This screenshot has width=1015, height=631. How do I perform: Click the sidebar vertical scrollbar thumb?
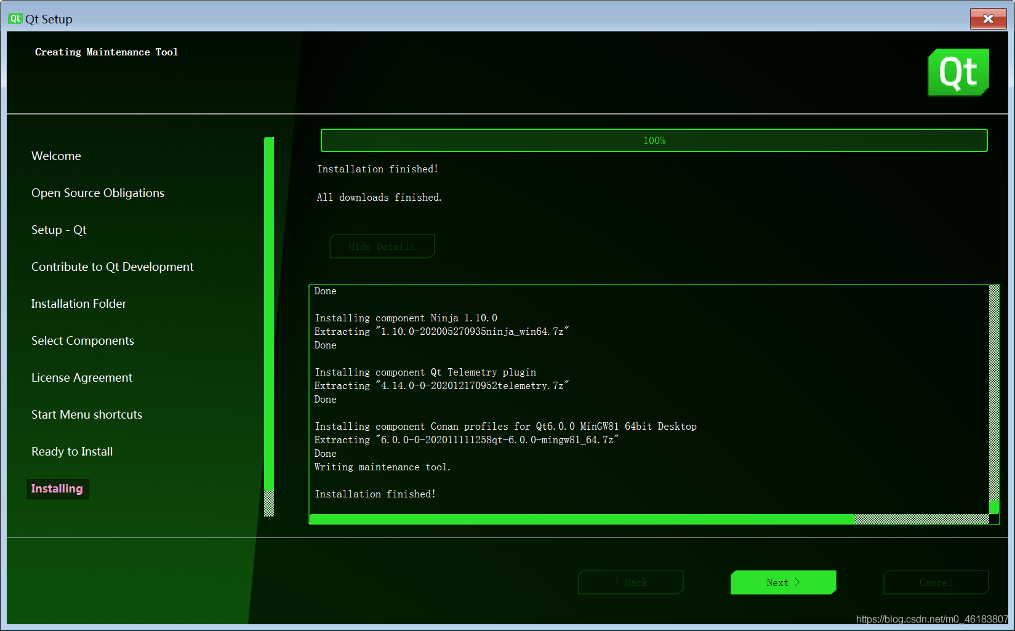269,313
